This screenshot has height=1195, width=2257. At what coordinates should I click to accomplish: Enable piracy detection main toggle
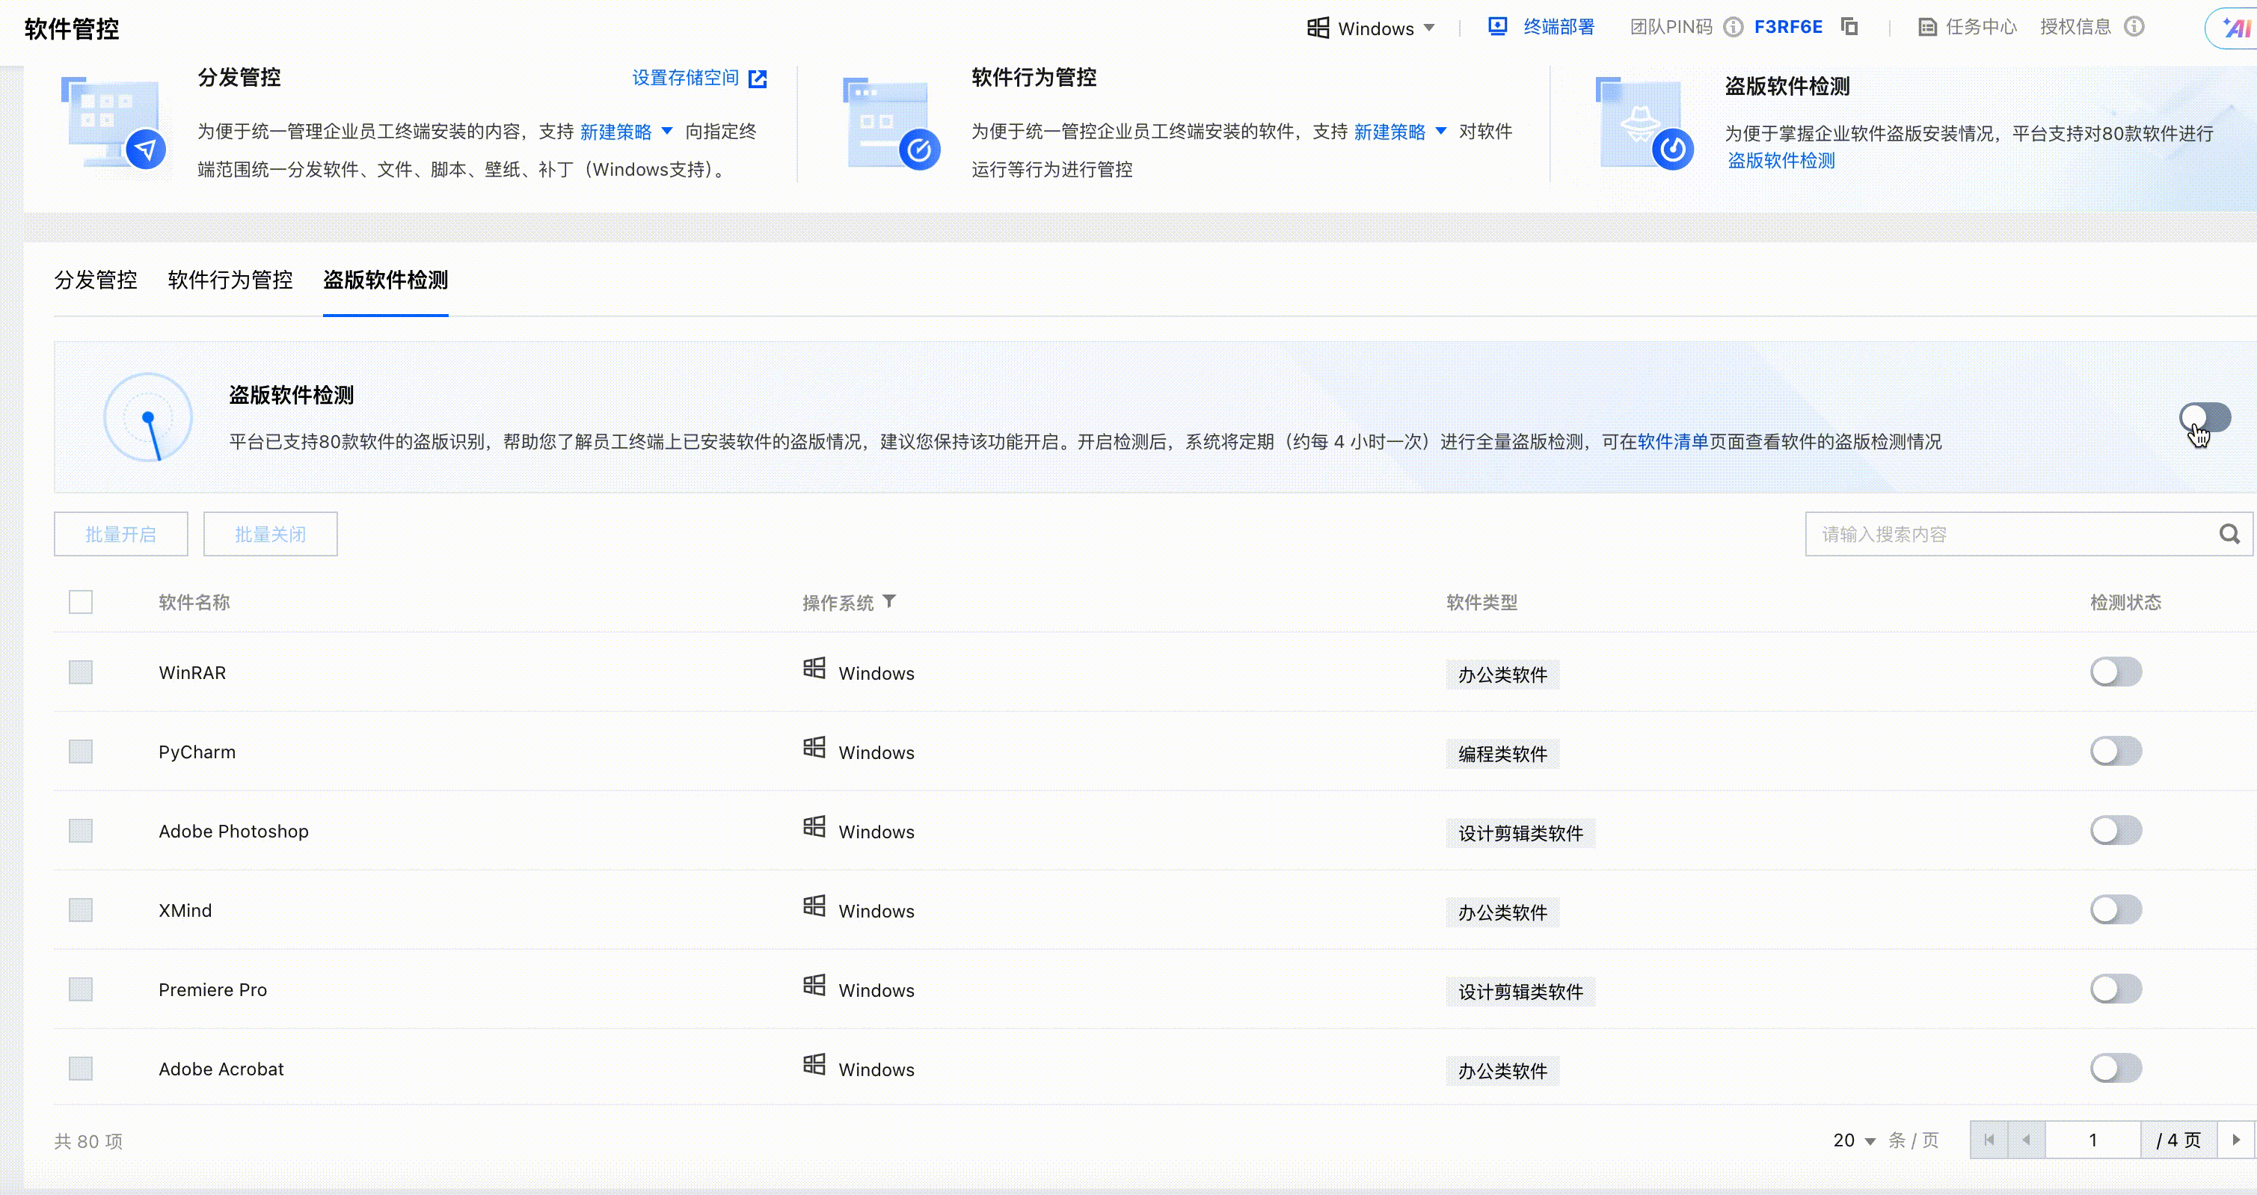2205,418
